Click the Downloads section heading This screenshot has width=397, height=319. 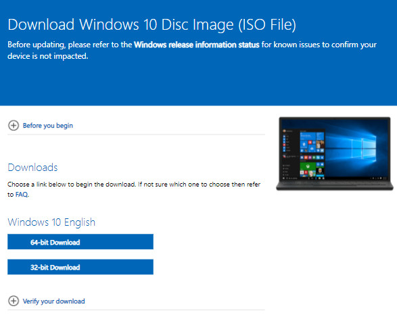pos(32,168)
